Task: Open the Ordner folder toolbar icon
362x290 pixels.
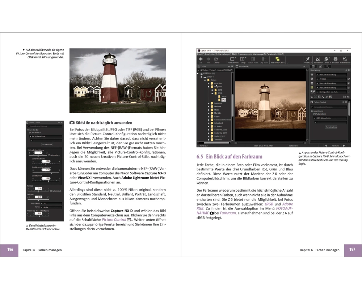Action: 216,59
